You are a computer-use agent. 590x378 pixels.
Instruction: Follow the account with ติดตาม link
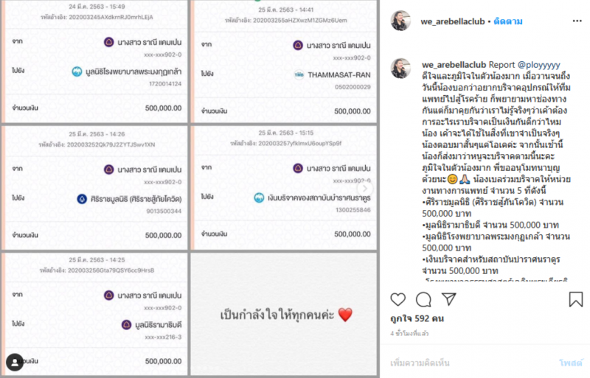[508, 21]
